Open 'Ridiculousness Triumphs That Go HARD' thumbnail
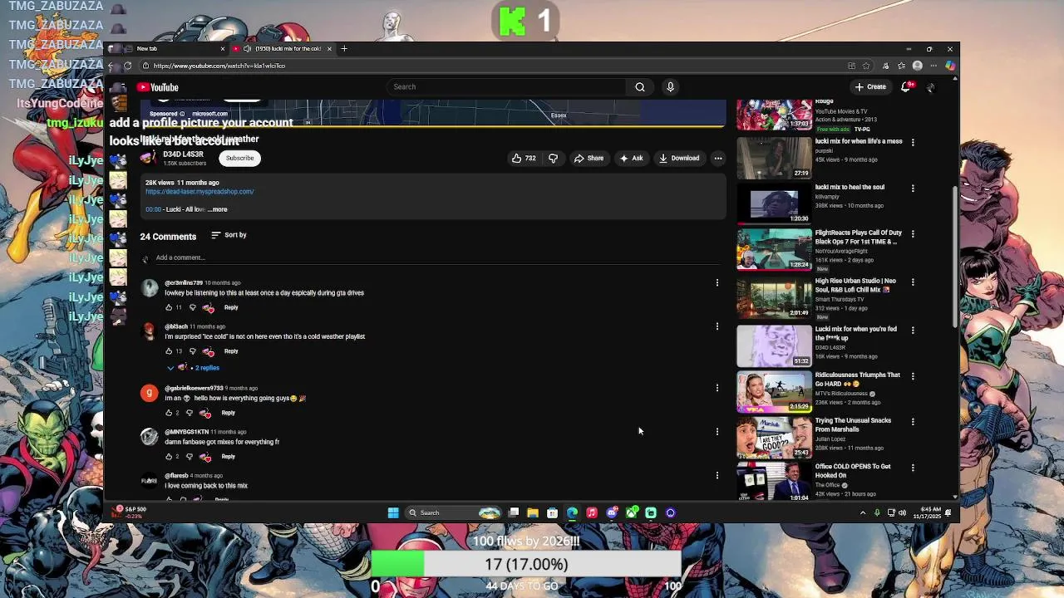 pos(774,391)
